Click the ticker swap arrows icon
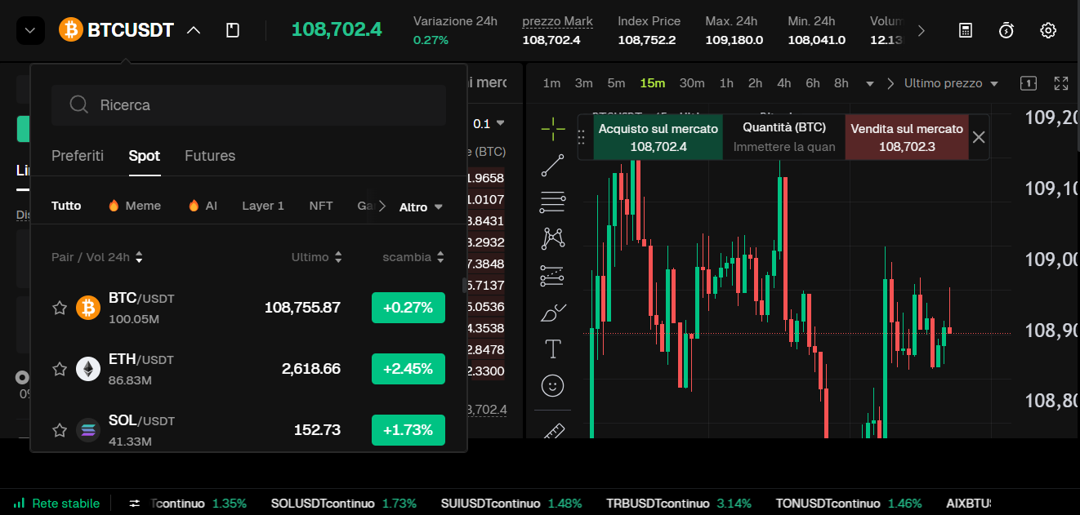This screenshot has height=515, width=1080. (x=135, y=504)
